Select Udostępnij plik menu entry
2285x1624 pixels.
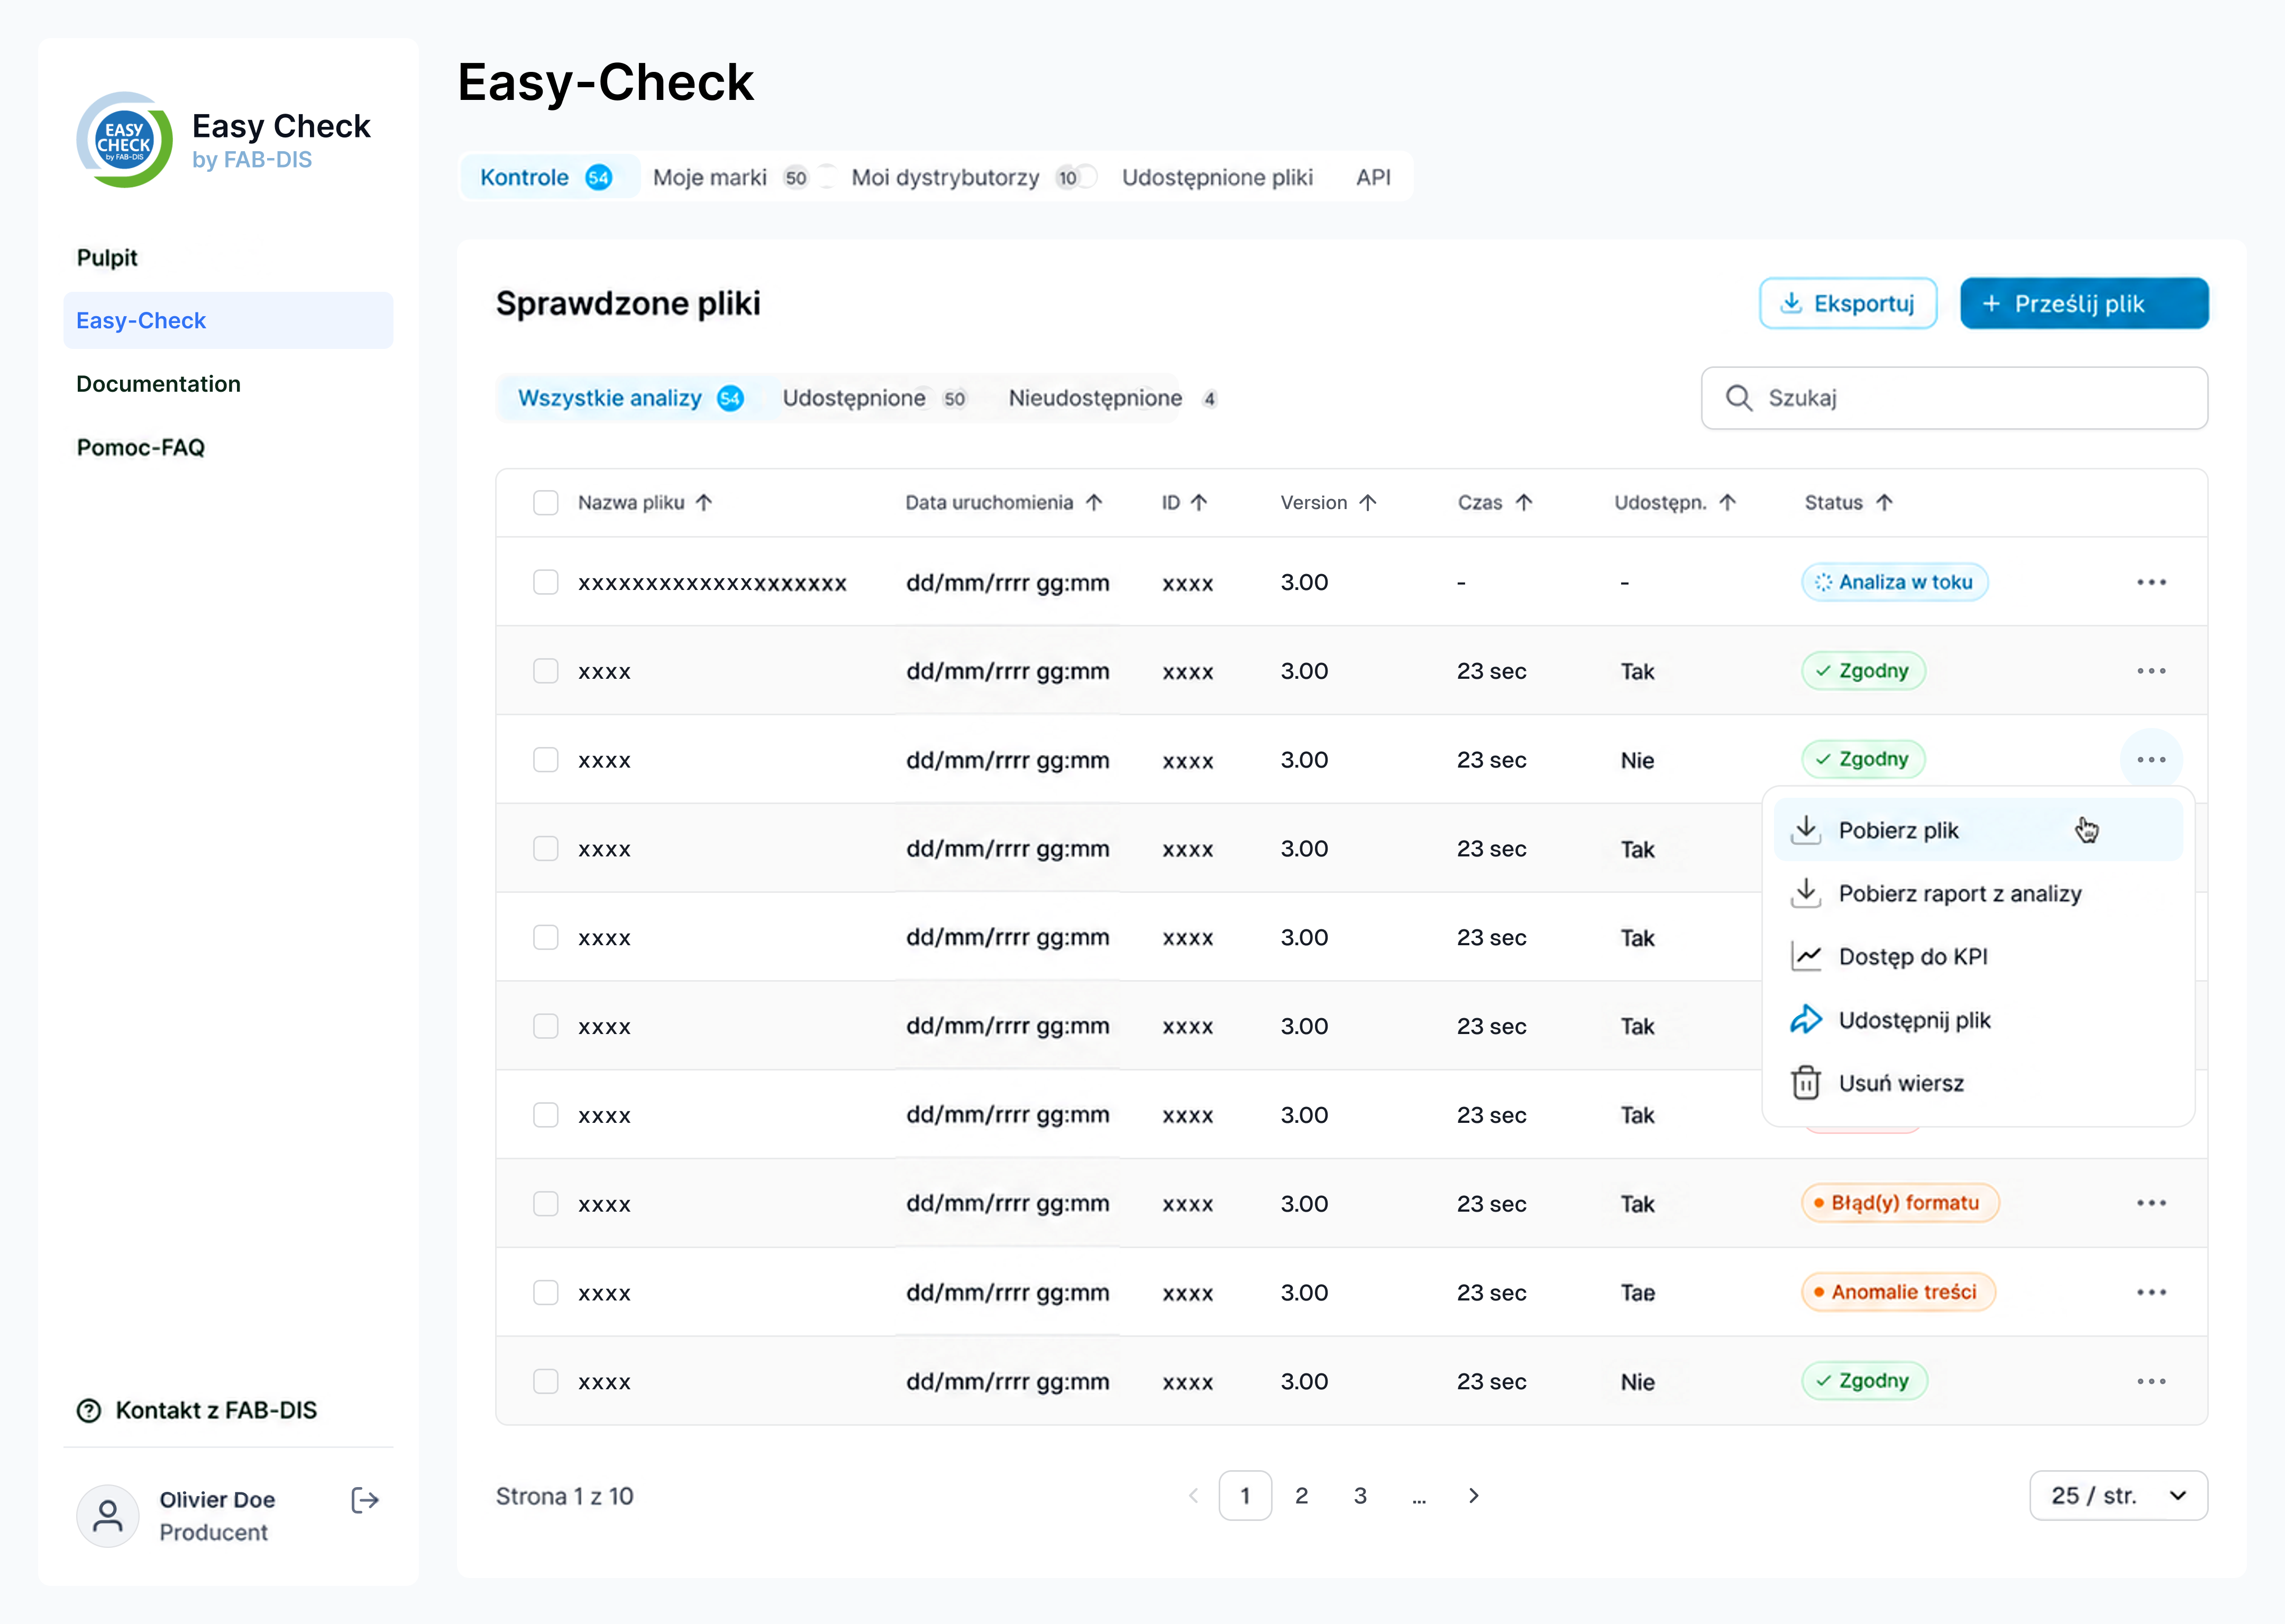click(1978, 1020)
